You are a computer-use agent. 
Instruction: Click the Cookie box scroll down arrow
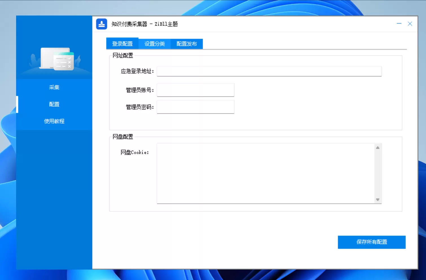pyautogui.click(x=377, y=200)
